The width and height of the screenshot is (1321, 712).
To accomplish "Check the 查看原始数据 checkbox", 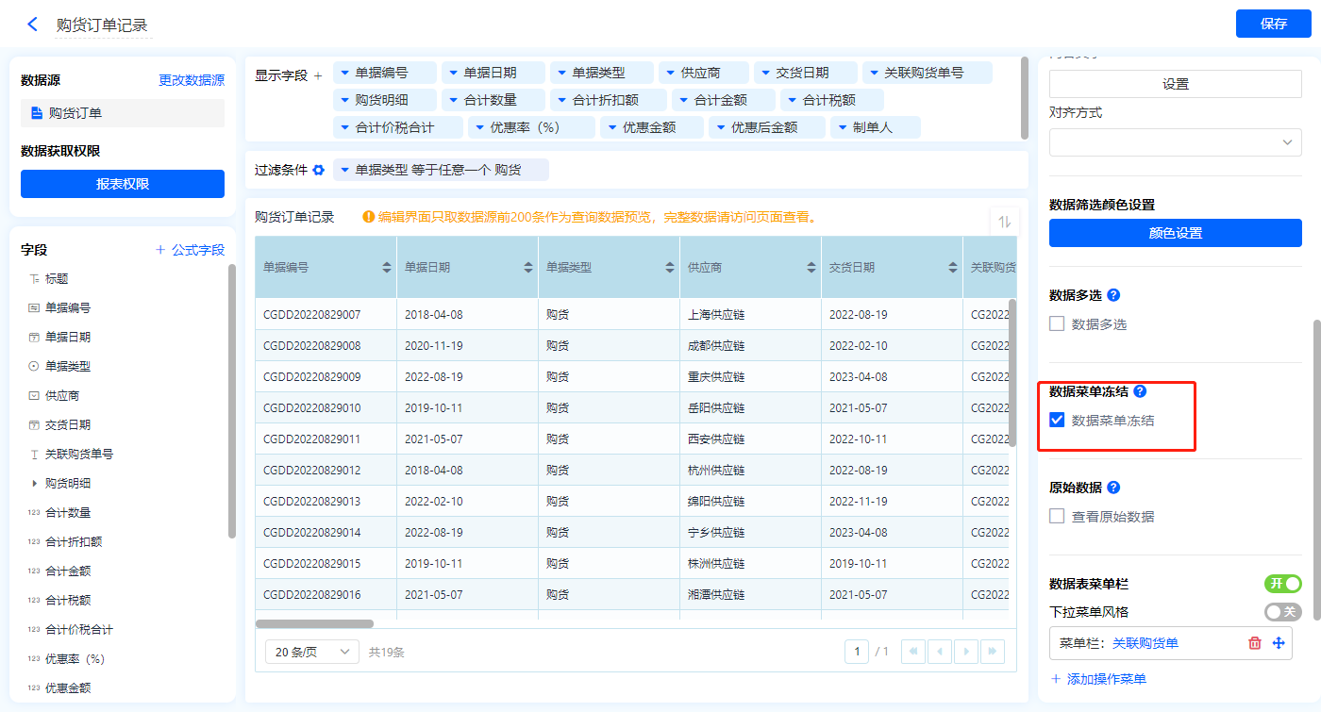I will click(1058, 517).
